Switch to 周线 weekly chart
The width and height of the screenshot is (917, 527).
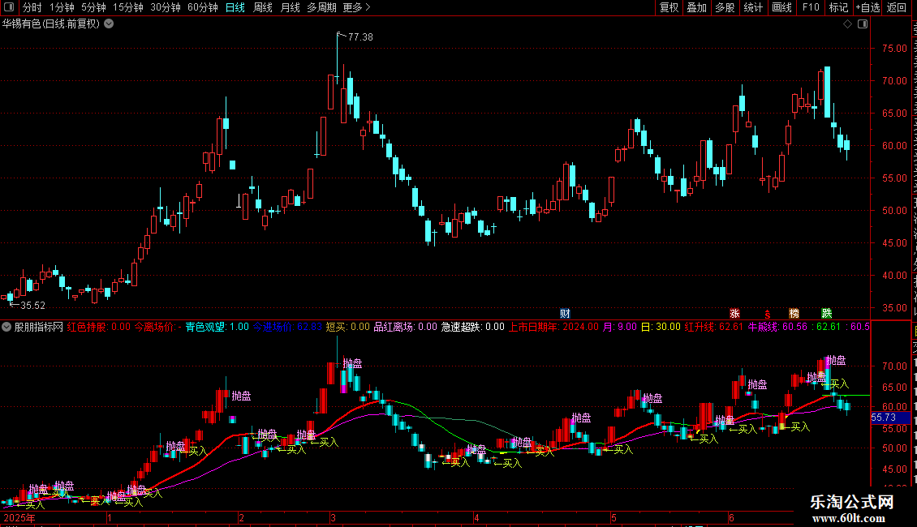pos(263,7)
